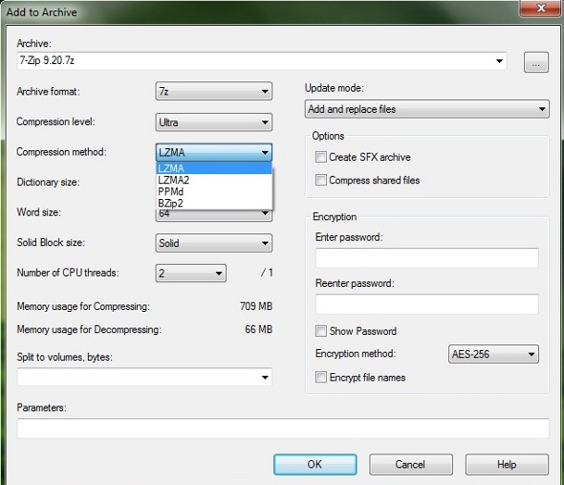Confirm with the OK button

[315, 465]
